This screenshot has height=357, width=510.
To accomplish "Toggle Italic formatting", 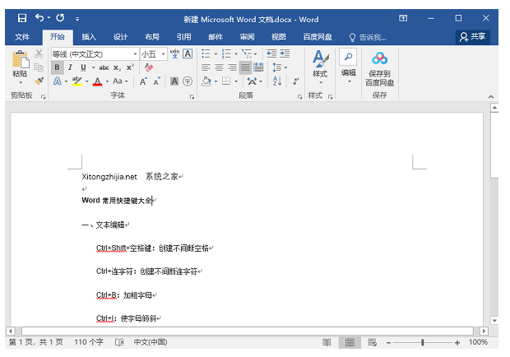I will click(70, 67).
